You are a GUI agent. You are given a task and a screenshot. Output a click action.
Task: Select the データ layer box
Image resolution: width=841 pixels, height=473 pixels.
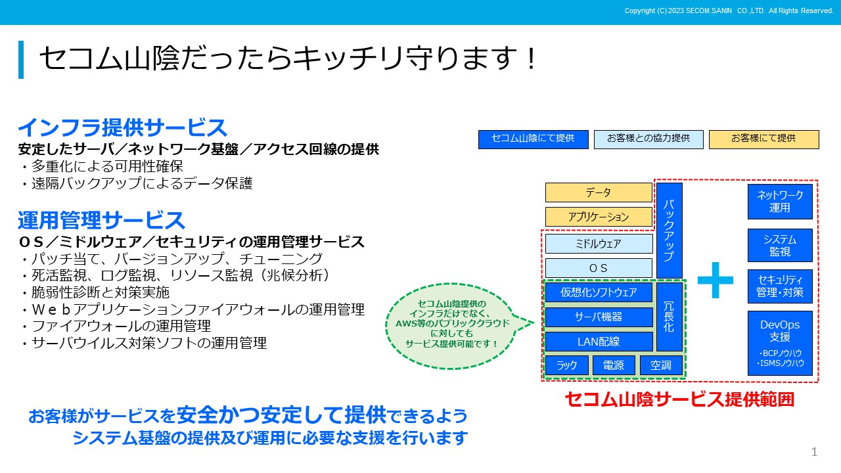pyautogui.click(x=599, y=192)
